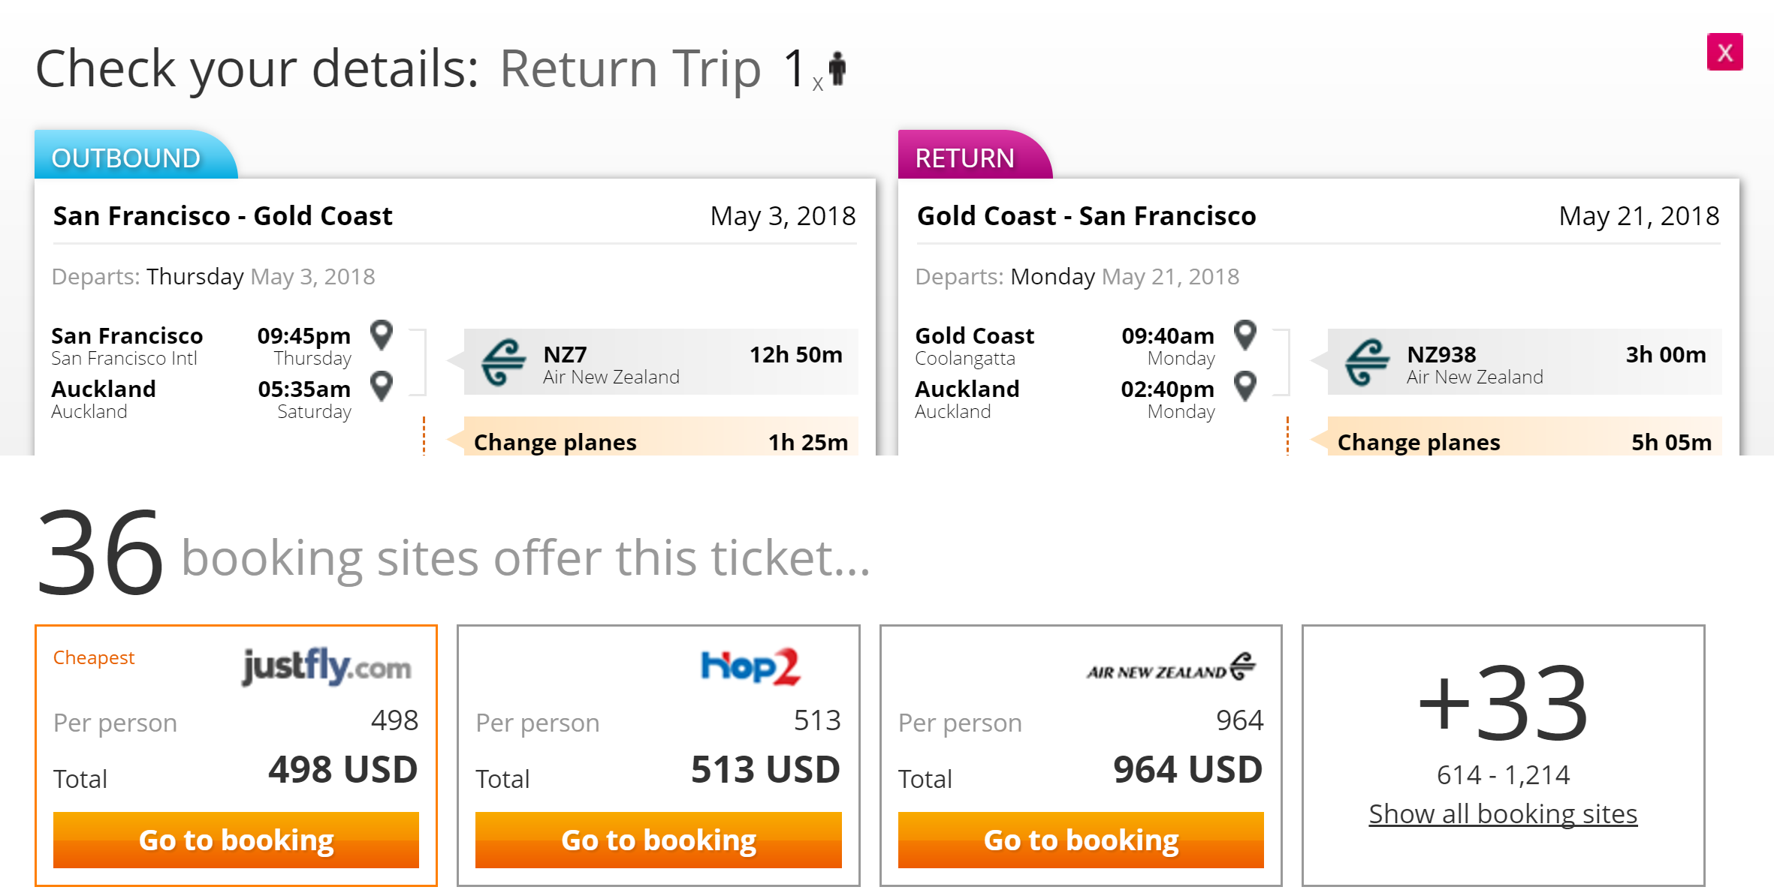Show all booking sites

point(1503,814)
